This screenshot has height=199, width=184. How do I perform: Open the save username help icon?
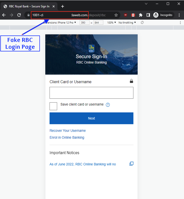[108, 105]
